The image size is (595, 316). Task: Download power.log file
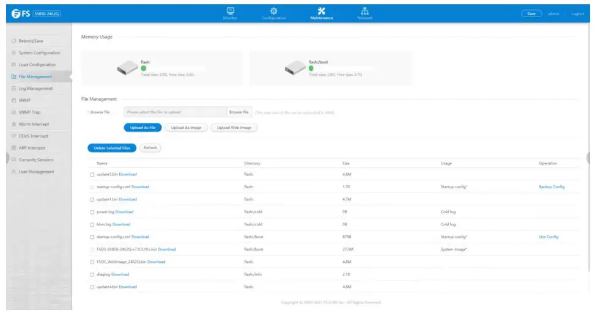pyautogui.click(x=124, y=211)
